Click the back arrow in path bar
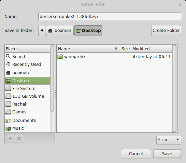This screenshot has height=163, width=186. pyautogui.click(x=42, y=31)
